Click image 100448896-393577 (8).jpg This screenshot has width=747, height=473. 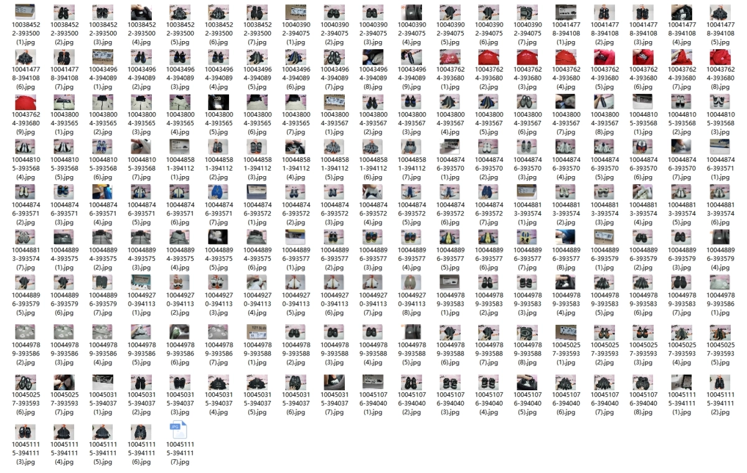tap(565, 236)
